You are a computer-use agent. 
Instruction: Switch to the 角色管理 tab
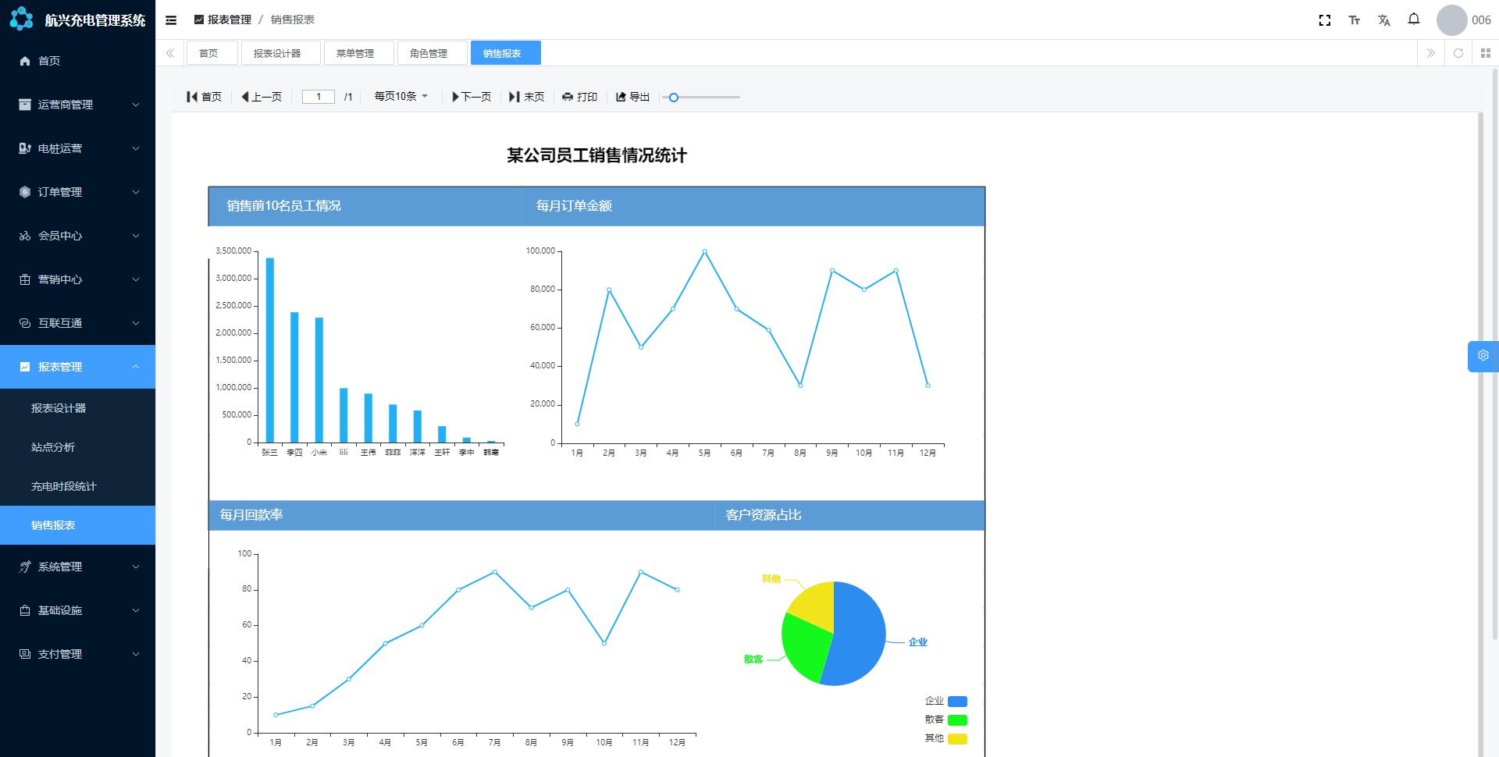pos(429,53)
